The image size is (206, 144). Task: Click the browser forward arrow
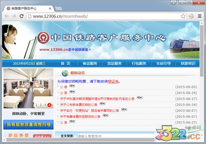point(14,16)
